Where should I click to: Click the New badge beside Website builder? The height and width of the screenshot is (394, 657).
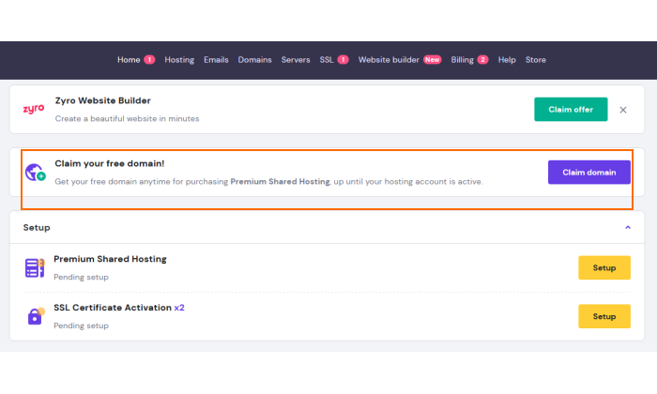click(x=432, y=60)
